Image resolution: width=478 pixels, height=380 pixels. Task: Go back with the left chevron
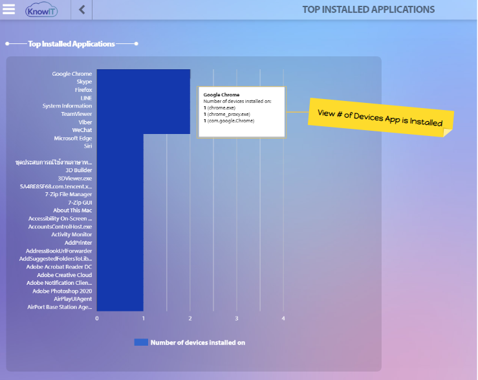tap(81, 10)
